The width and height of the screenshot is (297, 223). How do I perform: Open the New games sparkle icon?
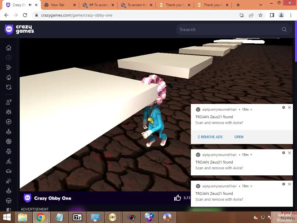pyautogui.click(x=9, y=67)
